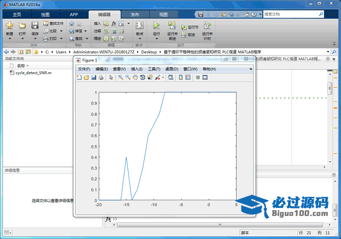This screenshot has width=341, height=239.
Task: Open the brush color dropdown in Figure 1
Action: 163,77
